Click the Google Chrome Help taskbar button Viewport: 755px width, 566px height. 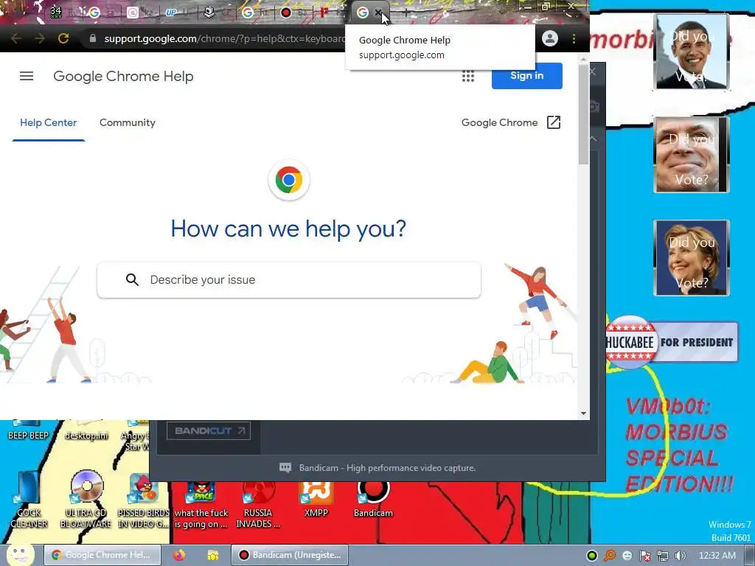click(103, 555)
